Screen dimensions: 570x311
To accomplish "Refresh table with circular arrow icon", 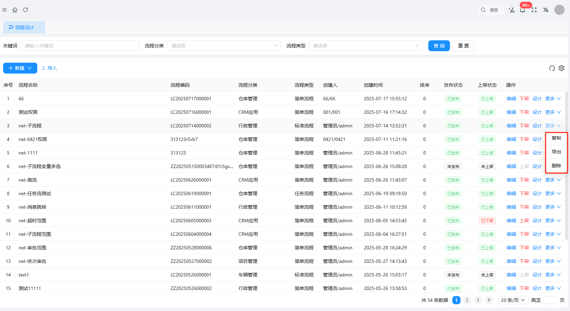I will tap(552, 68).
